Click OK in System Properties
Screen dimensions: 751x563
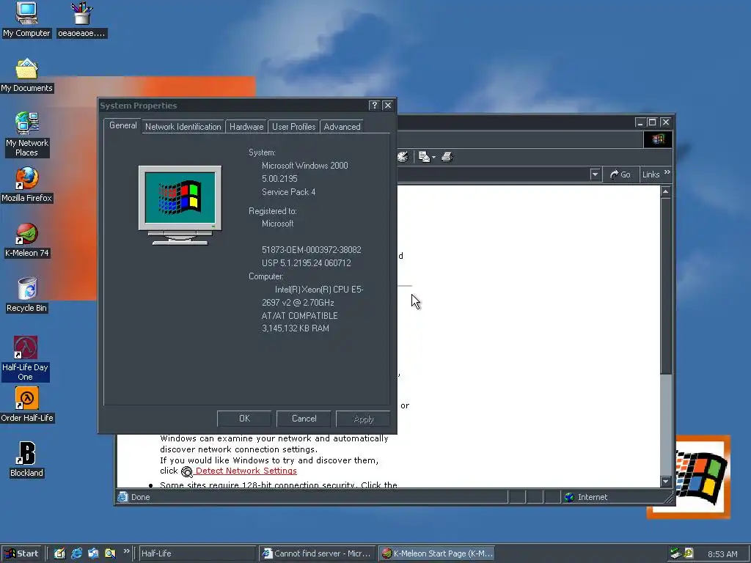pyautogui.click(x=244, y=419)
